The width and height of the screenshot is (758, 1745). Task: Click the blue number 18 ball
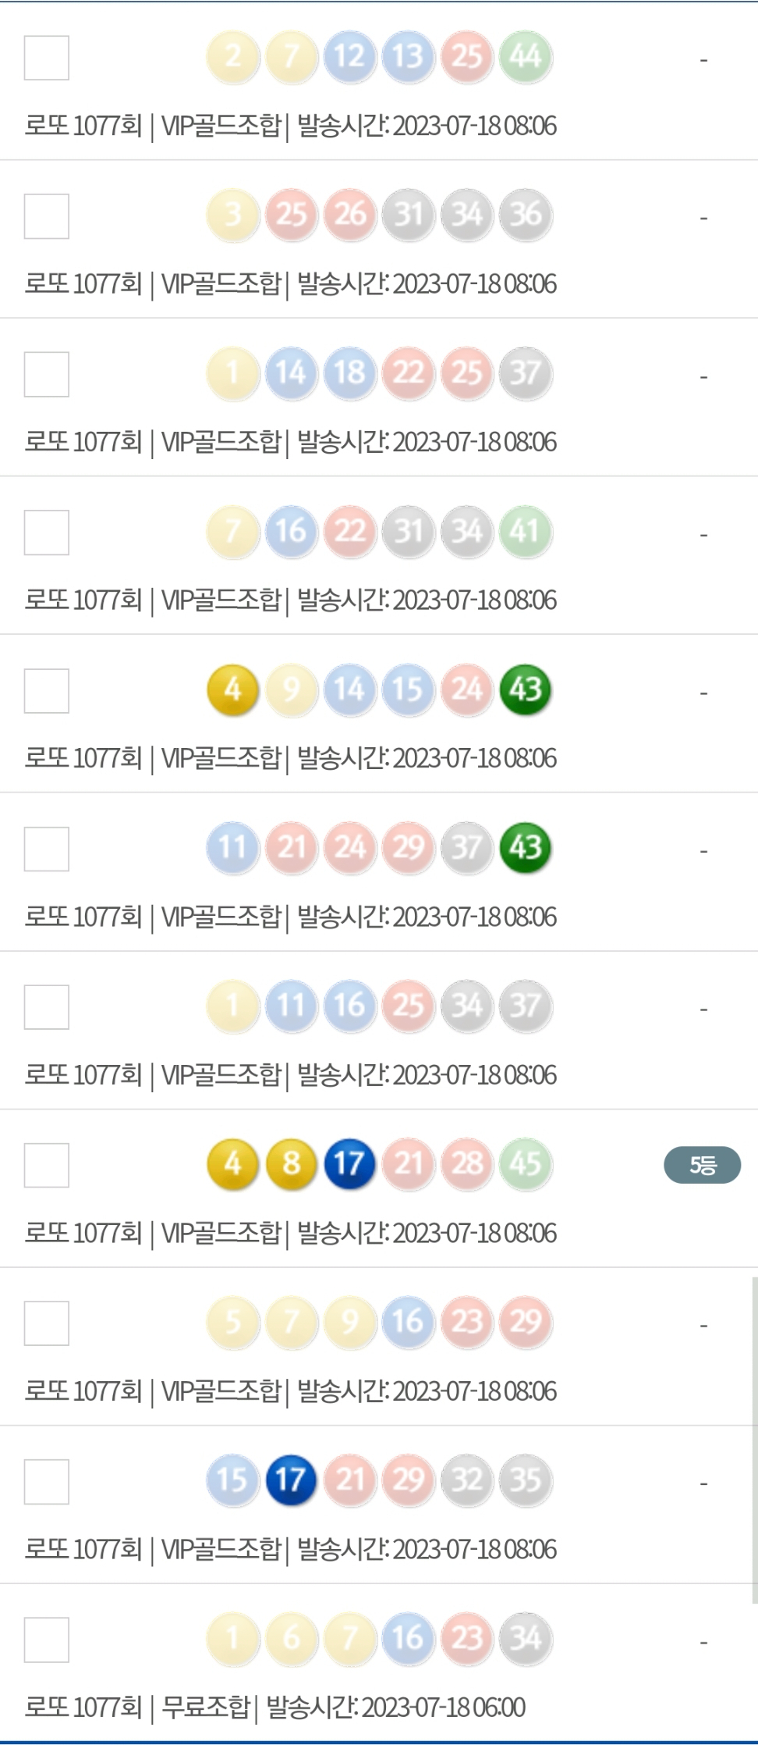pos(349,373)
